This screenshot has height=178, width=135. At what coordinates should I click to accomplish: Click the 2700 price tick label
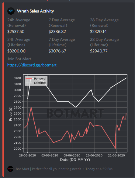[x=17, y=108]
